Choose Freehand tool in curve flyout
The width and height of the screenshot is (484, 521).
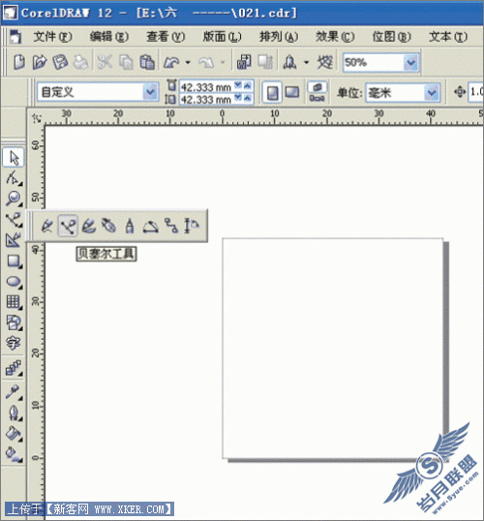[46, 226]
